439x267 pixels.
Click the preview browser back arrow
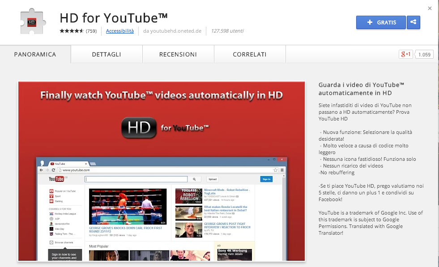pyautogui.click(x=41, y=170)
